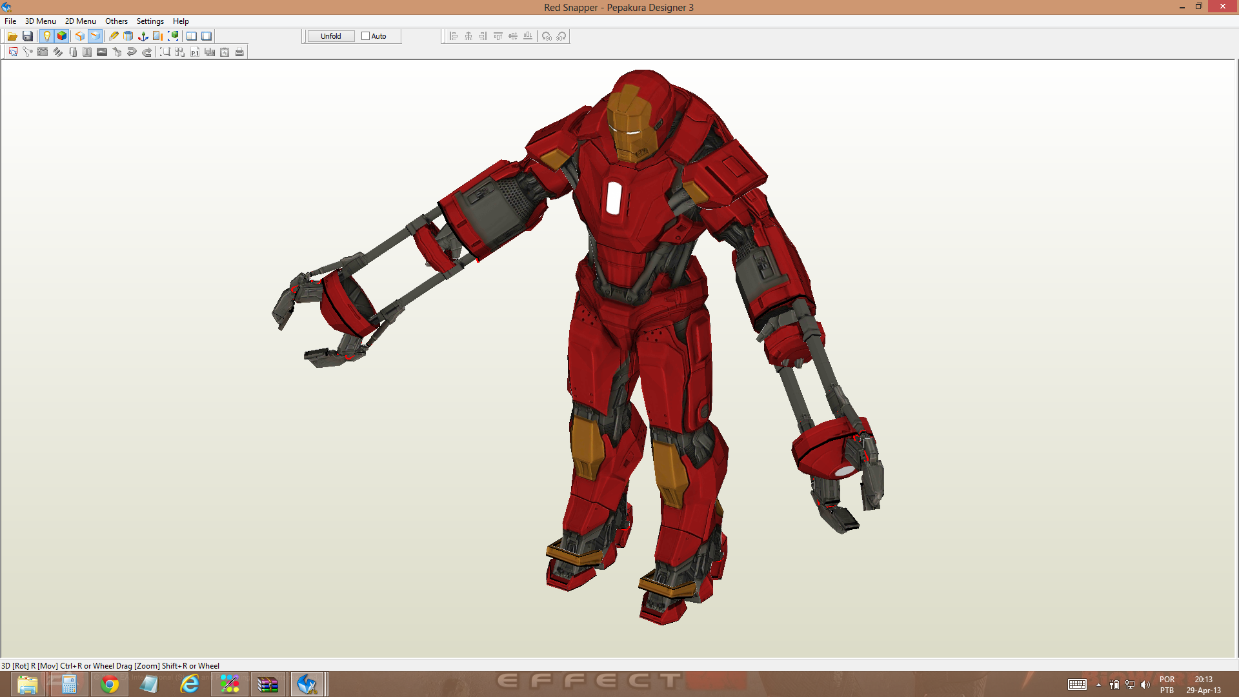The height and width of the screenshot is (697, 1239).
Task: Click the clipboard paste icon
Action: [x=225, y=52]
